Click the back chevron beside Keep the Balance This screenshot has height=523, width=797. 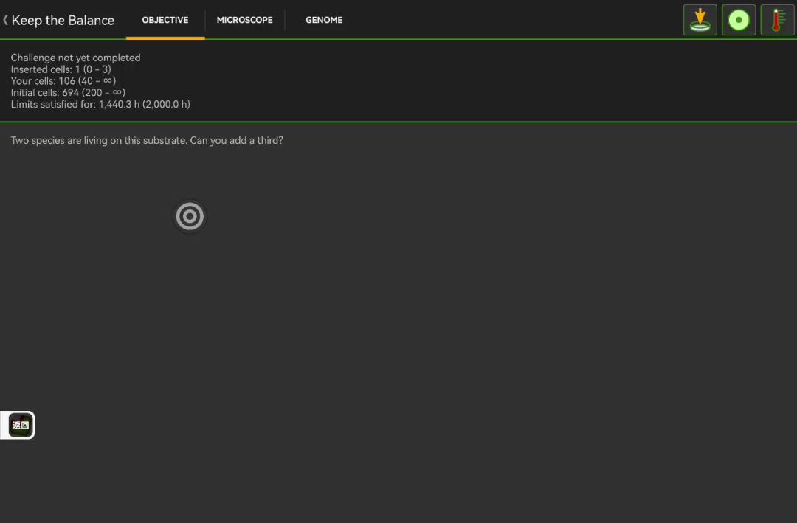6,20
